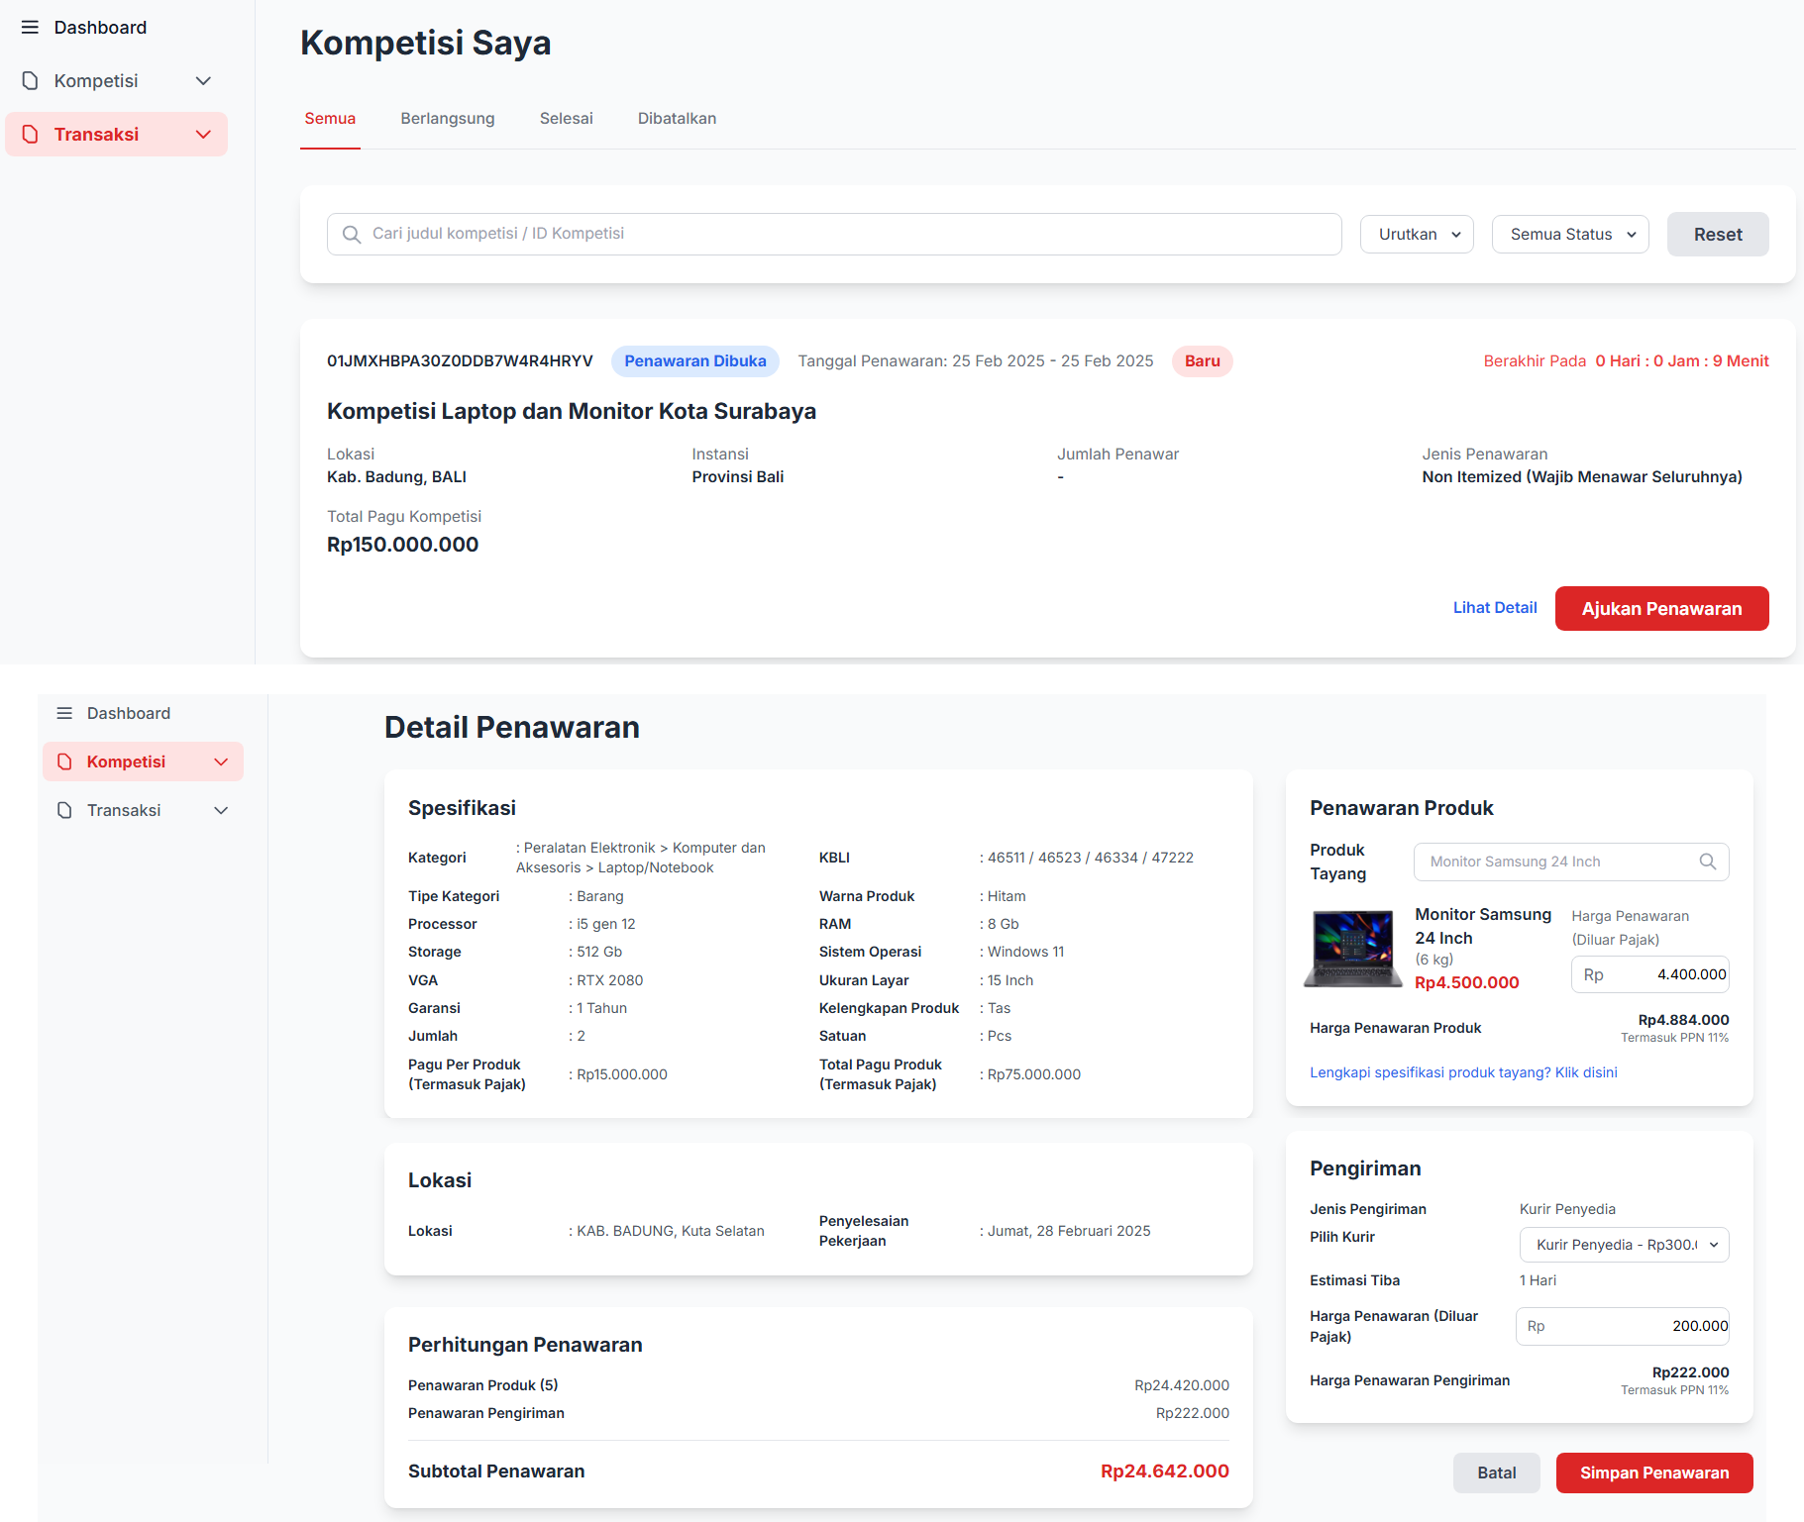Image resolution: width=1804 pixels, height=1522 pixels.
Task: Click the search magnifier icon in the competition search bar
Action: (x=351, y=235)
